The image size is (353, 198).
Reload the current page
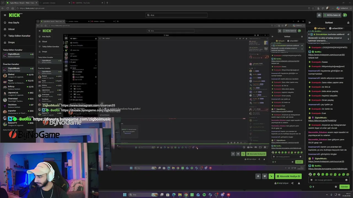(x=8, y=8)
